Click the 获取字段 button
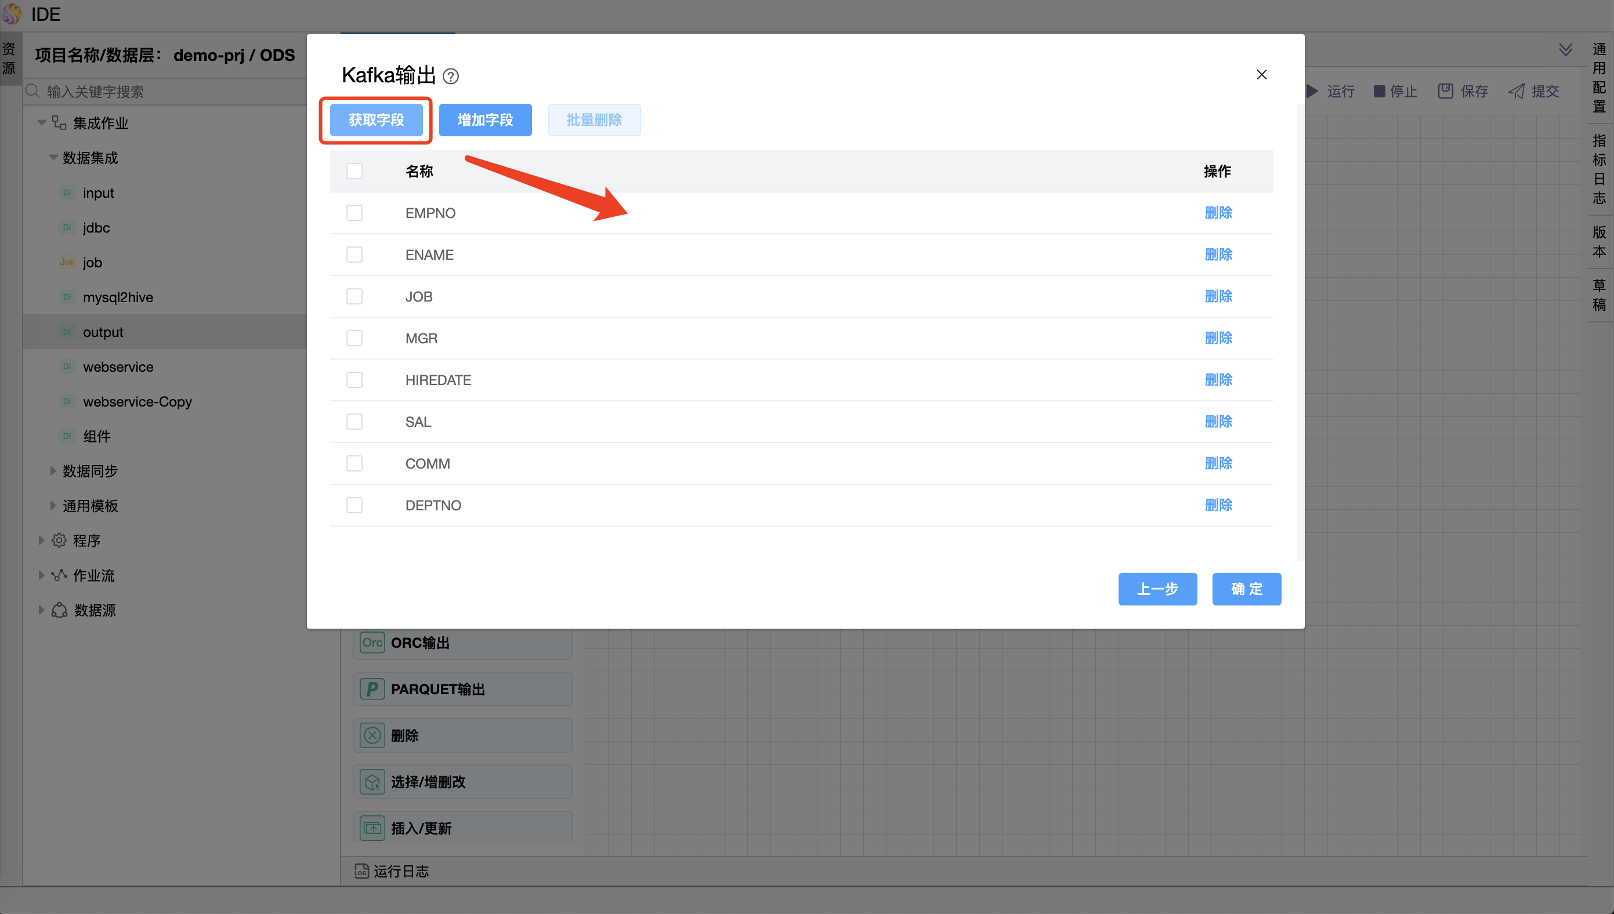The width and height of the screenshot is (1614, 914). click(x=376, y=120)
